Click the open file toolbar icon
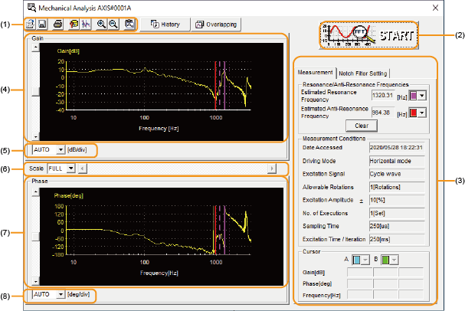Screen dimensions: 465x311 tap(30, 25)
